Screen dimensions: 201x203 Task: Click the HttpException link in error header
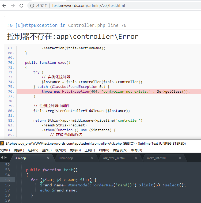[x=40, y=25]
